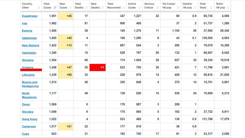Follow the New Zealand link
The image size is (245, 138).
pyautogui.click(x=31, y=45)
